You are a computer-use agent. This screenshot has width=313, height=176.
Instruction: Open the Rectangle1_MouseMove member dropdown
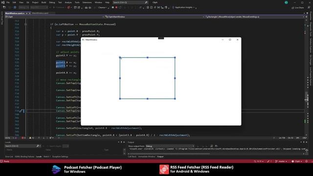(x=254, y=17)
